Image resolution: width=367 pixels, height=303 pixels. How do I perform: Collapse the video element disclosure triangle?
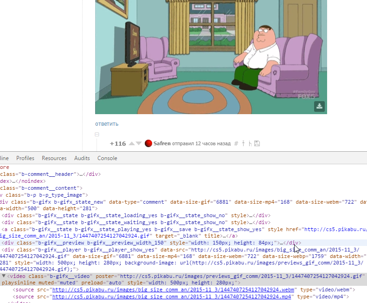[4, 276]
